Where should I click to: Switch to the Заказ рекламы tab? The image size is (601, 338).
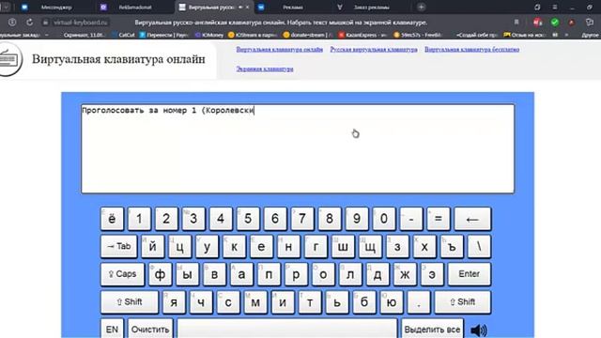372,7
